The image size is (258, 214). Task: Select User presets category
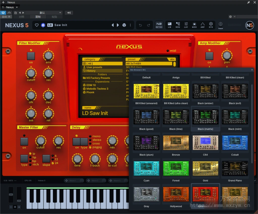(94, 67)
